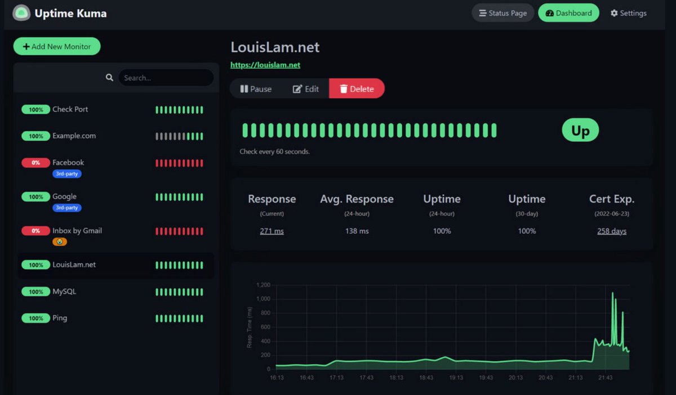Pause monitoring for LouisLam.net

[256, 88]
